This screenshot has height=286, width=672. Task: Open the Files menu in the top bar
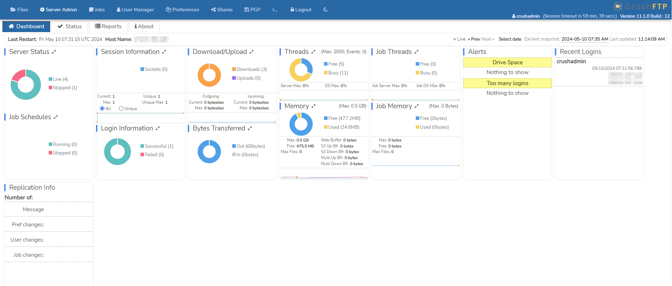(19, 10)
